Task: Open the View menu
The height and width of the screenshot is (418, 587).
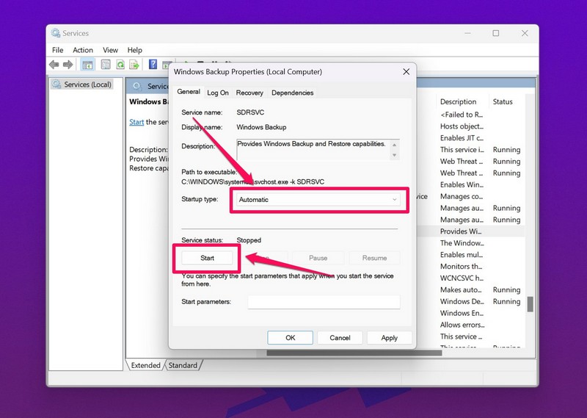Action: pyautogui.click(x=110, y=50)
